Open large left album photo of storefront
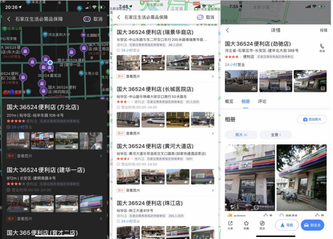333x239 pixels. (250, 178)
